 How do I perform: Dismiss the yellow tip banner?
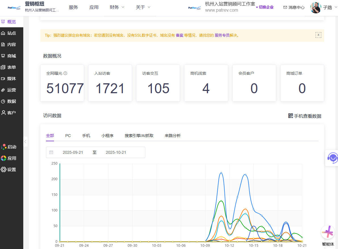(x=318, y=35)
